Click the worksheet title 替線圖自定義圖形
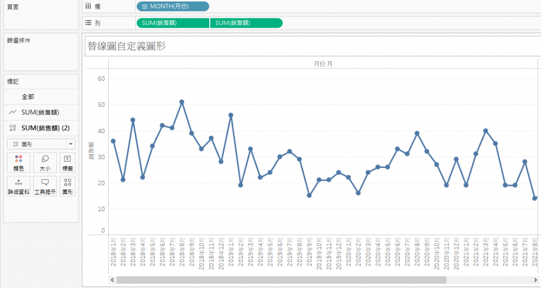541x288 pixels. [127, 46]
